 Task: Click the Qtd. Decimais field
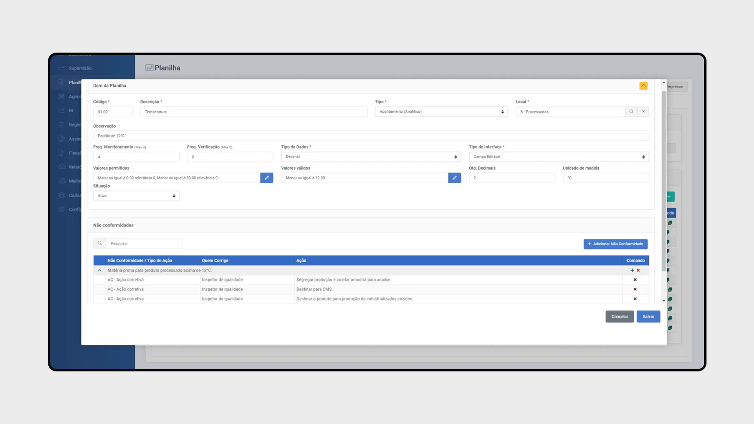pos(512,178)
